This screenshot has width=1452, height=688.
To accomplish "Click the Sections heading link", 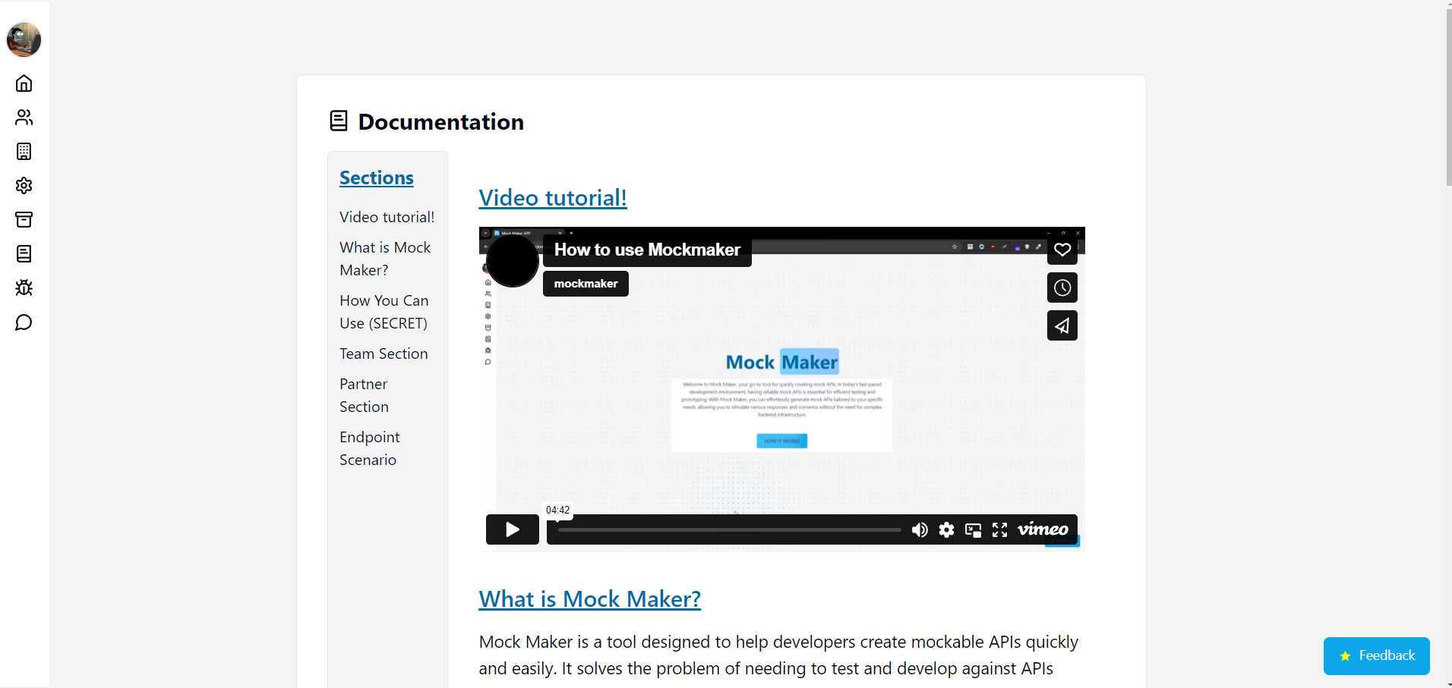I will tap(377, 177).
